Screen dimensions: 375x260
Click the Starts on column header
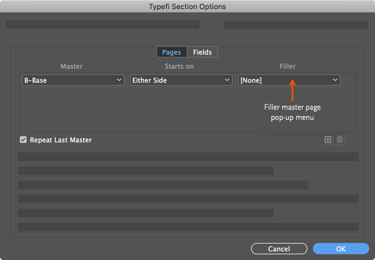tap(179, 66)
